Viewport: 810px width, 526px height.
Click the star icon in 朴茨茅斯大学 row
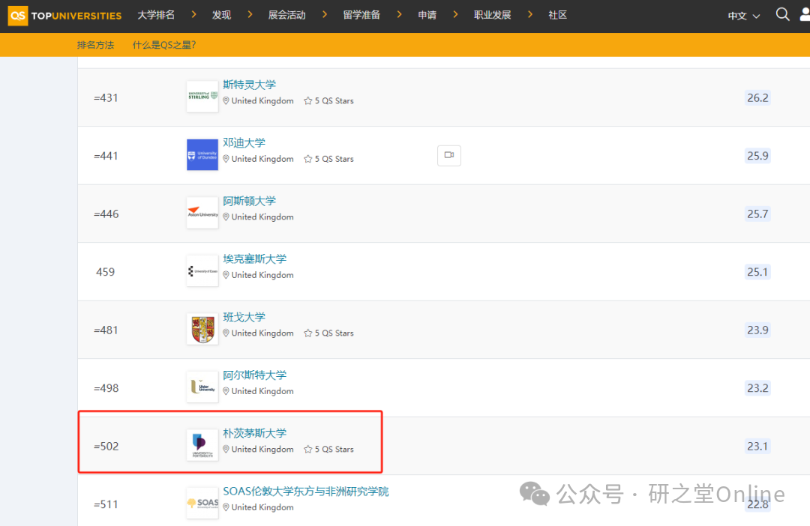308,449
